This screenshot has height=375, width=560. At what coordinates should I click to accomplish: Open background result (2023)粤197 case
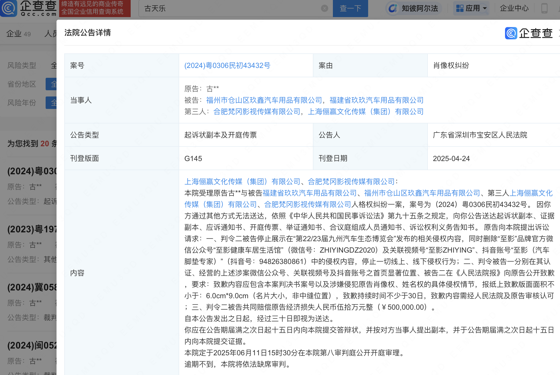[32, 229]
